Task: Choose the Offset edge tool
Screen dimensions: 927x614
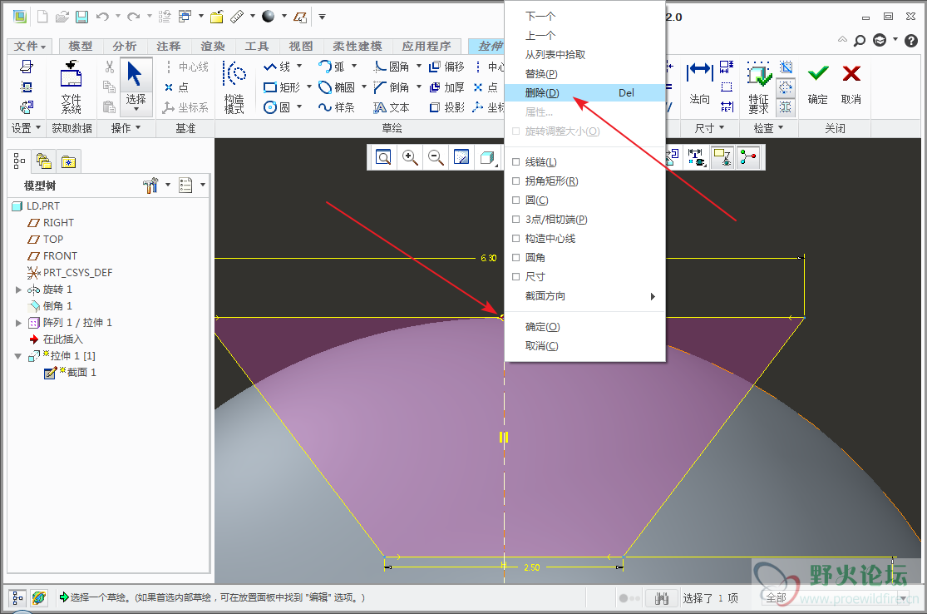Action: (x=447, y=67)
